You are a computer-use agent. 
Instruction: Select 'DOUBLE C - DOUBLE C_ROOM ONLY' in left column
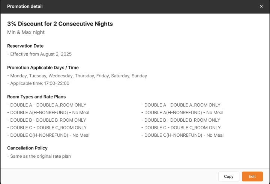click(47, 128)
